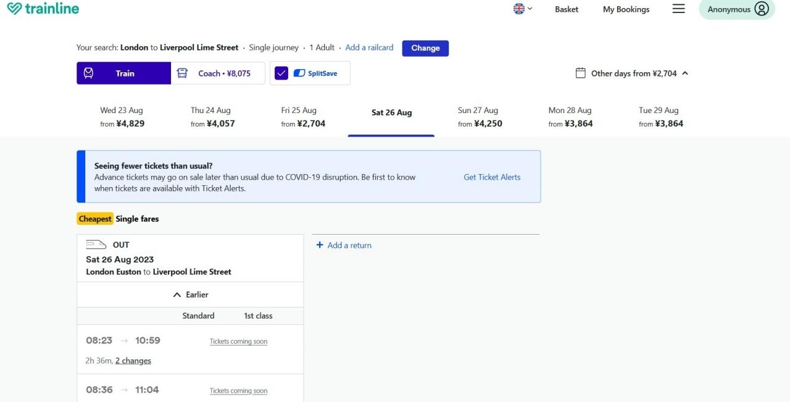The height and width of the screenshot is (402, 790).
Task: Show Earlier trains
Action: click(x=190, y=295)
